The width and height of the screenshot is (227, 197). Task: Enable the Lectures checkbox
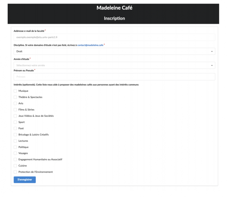[15, 141]
